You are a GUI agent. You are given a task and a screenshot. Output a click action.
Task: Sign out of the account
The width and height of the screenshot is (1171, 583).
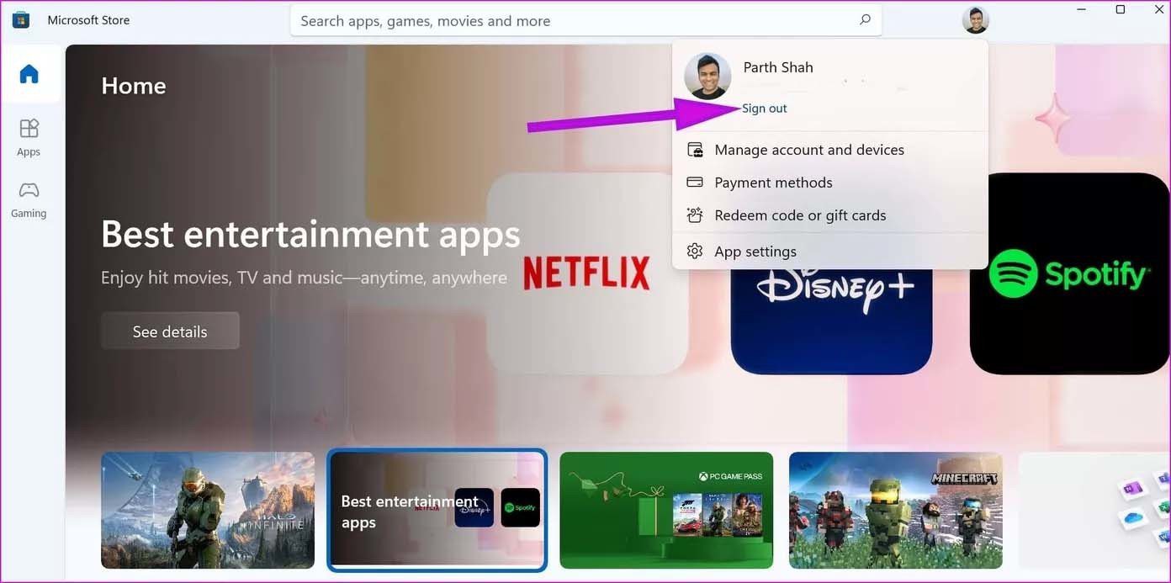pyautogui.click(x=764, y=109)
